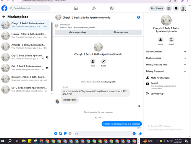Collapse Privacy & support section
The width and height of the screenshot is (191, 144).
click(x=166, y=71)
